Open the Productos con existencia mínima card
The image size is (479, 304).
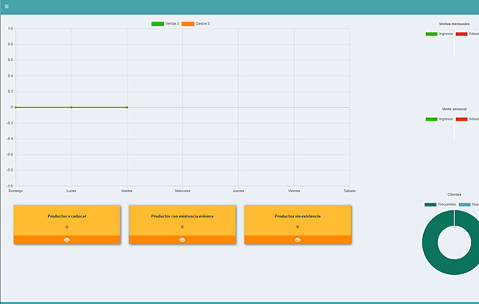click(x=182, y=220)
